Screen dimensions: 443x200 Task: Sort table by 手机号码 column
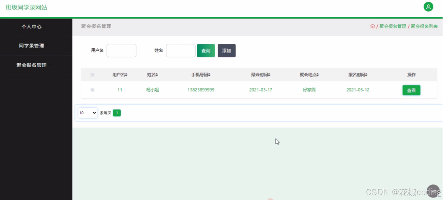[201, 75]
